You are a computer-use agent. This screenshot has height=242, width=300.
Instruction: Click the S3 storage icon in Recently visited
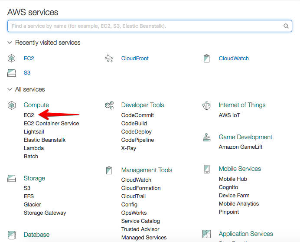tap(11, 73)
